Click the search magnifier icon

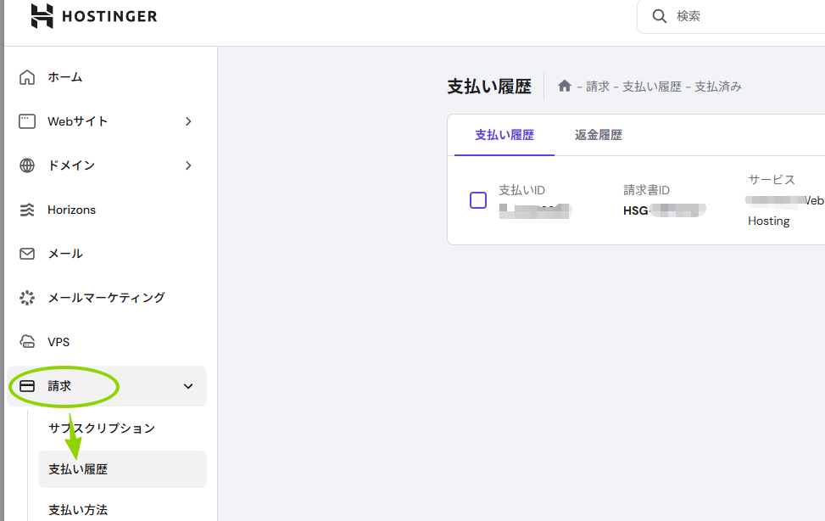tap(659, 15)
